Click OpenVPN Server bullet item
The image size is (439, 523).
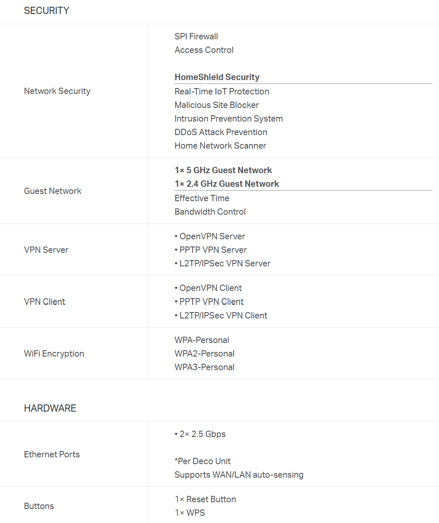point(210,236)
